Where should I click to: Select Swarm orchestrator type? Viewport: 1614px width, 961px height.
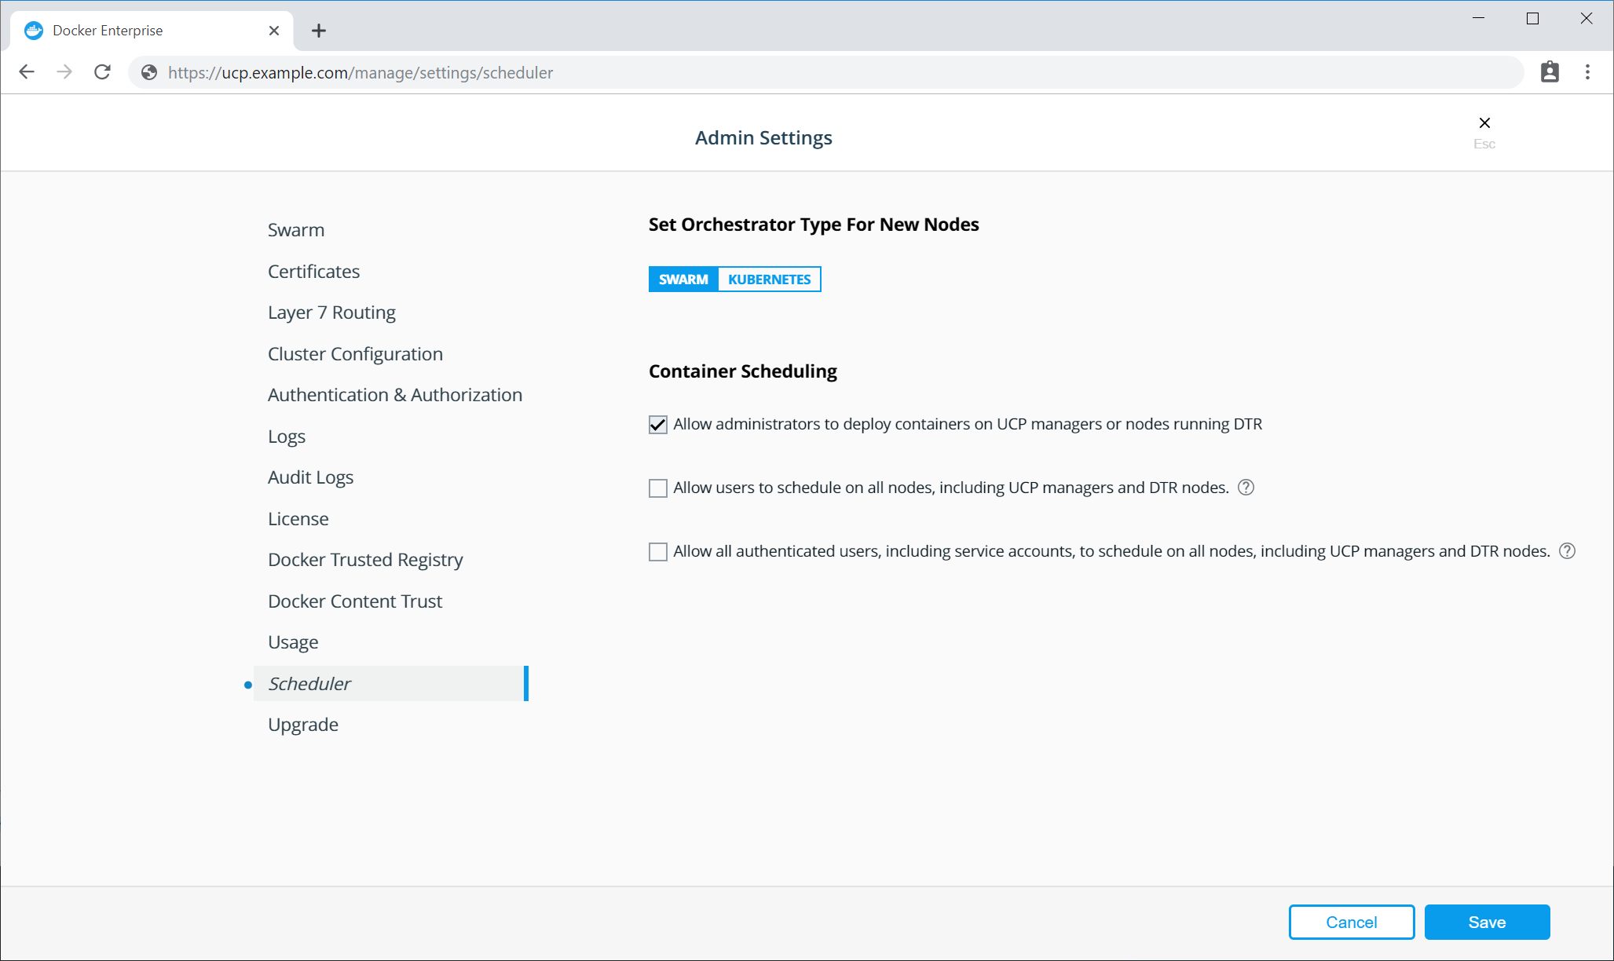683,280
